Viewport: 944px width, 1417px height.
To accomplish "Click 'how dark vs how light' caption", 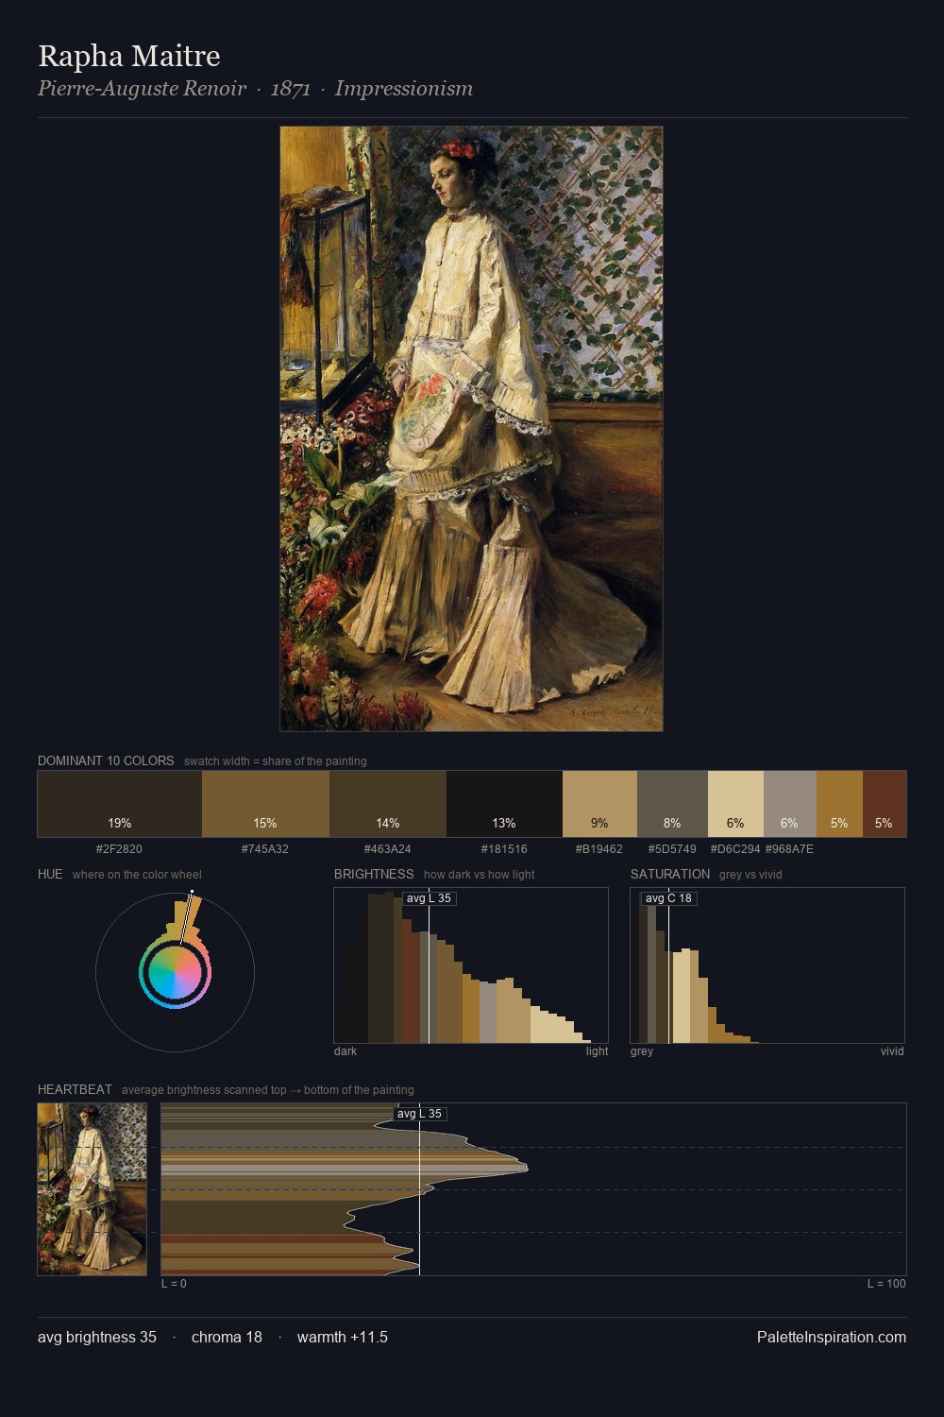I will point(479,875).
